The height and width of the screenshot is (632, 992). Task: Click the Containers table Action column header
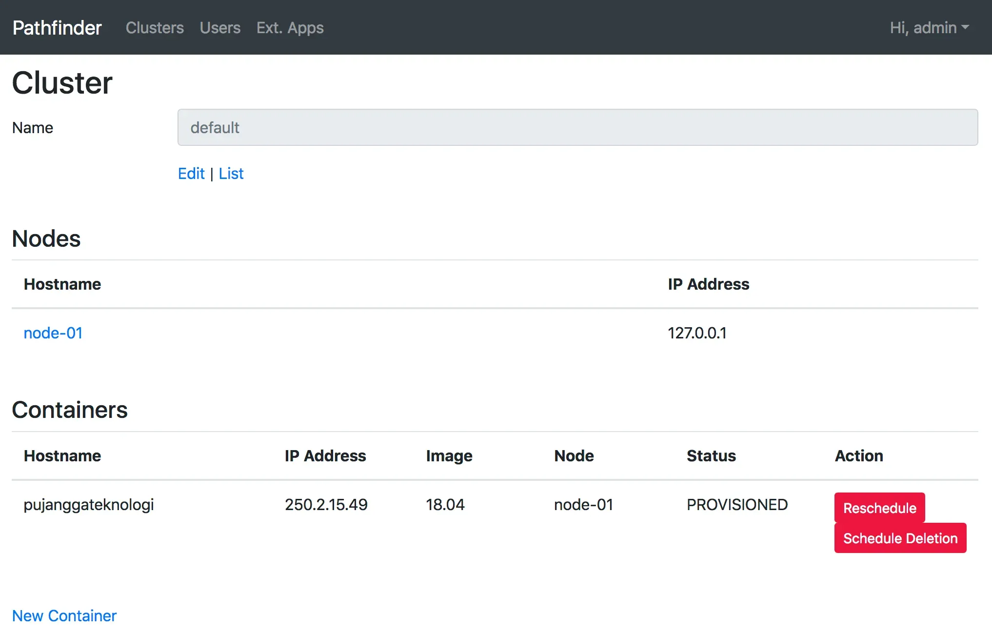[x=858, y=456]
